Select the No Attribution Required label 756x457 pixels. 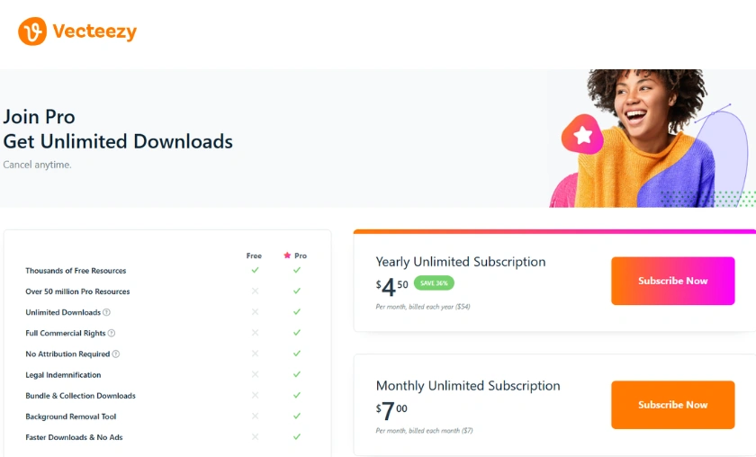click(67, 354)
